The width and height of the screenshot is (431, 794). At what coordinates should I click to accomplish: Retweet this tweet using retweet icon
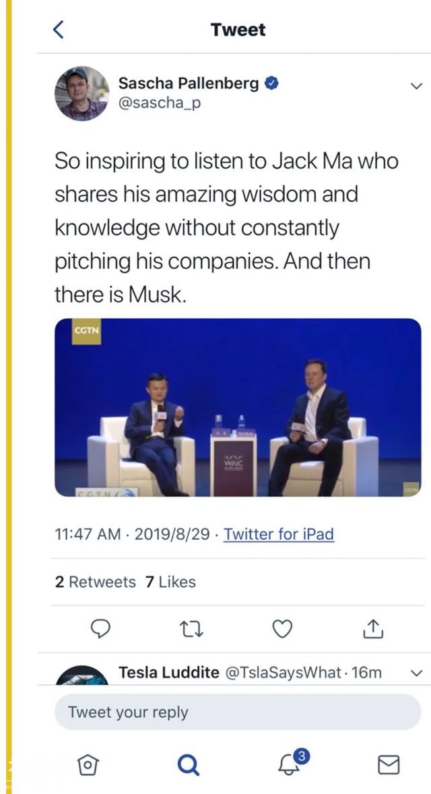click(x=191, y=629)
